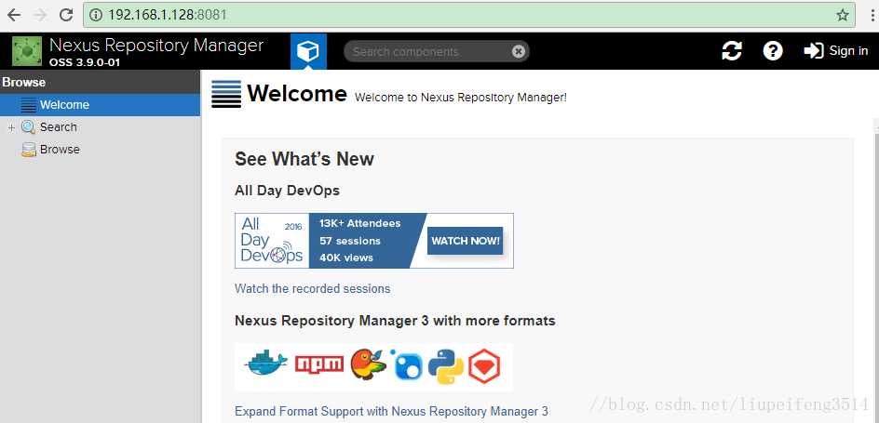879x423 pixels.
Task: Click the site info icon in address bar
Action: (96, 15)
